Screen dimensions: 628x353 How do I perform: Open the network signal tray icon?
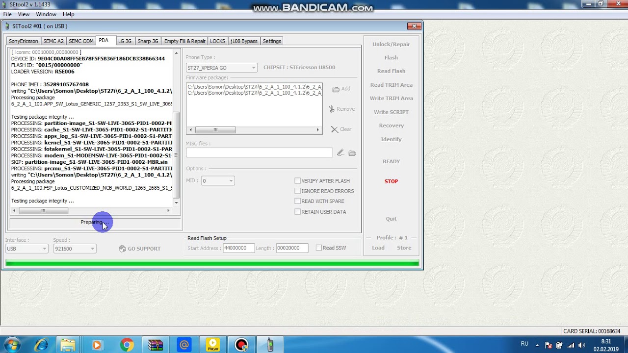[570, 345]
